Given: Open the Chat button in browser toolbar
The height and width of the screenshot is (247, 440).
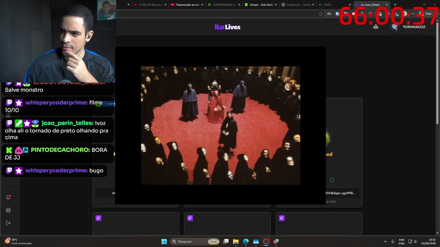Looking at the screenshot, I should pyautogui.click(x=425, y=14).
